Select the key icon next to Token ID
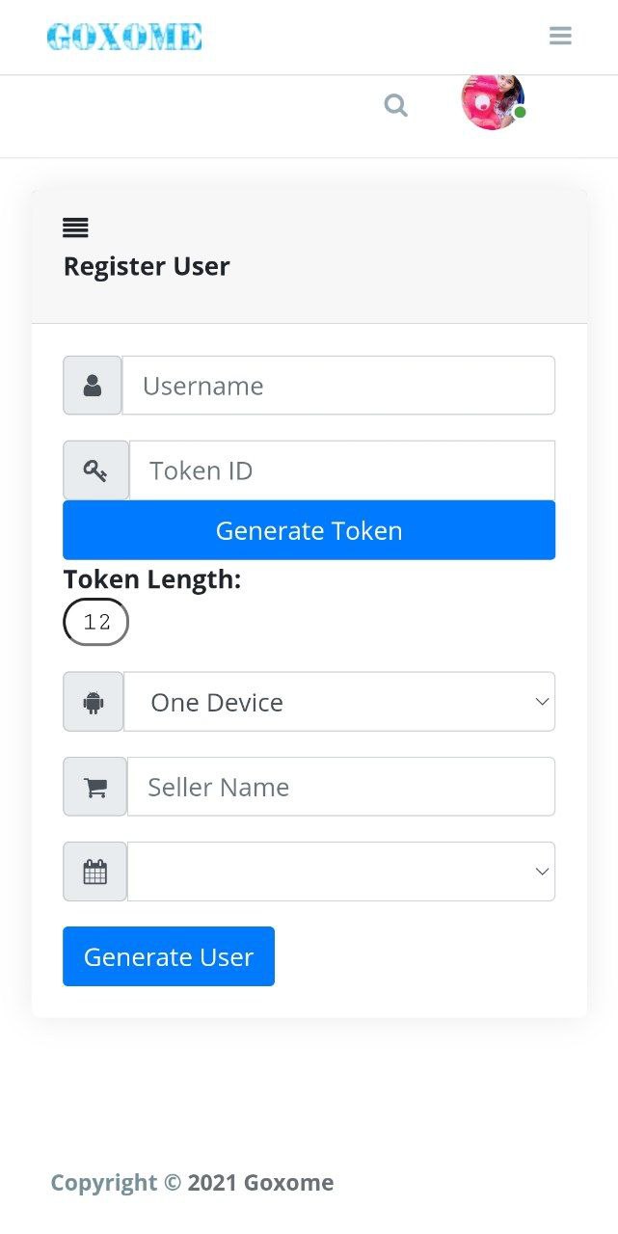The height and width of the screenshot is (1234, 618). pyautogui.click(x=94, y=469)
